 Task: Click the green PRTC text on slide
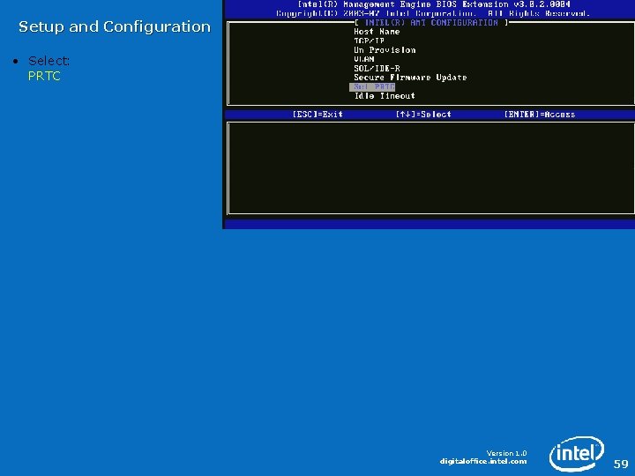point(44,76)
